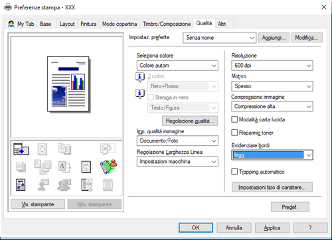Click the greyed folded booklet icon
Viewport: 332px width, 240px height.
[x=108, y=149]
